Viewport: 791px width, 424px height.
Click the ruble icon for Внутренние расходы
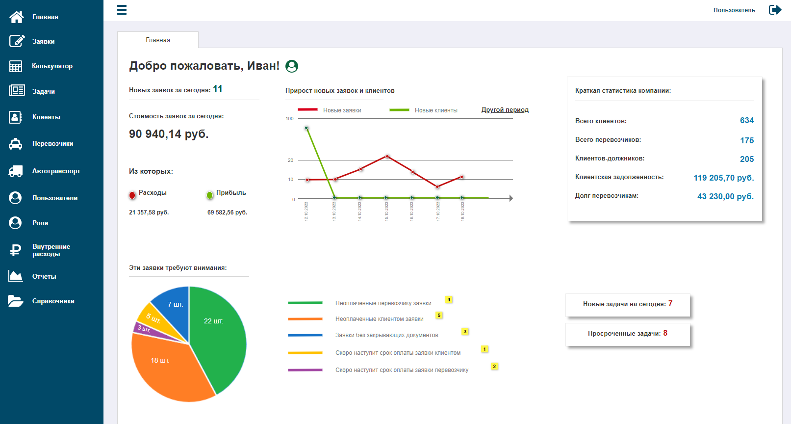click(16, 250)
